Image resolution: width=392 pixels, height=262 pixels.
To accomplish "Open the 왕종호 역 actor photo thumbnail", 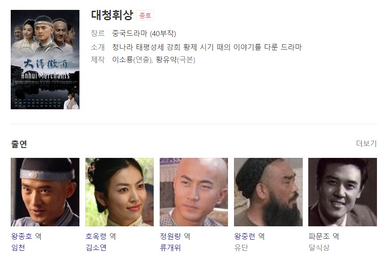I will pos(45,192).
